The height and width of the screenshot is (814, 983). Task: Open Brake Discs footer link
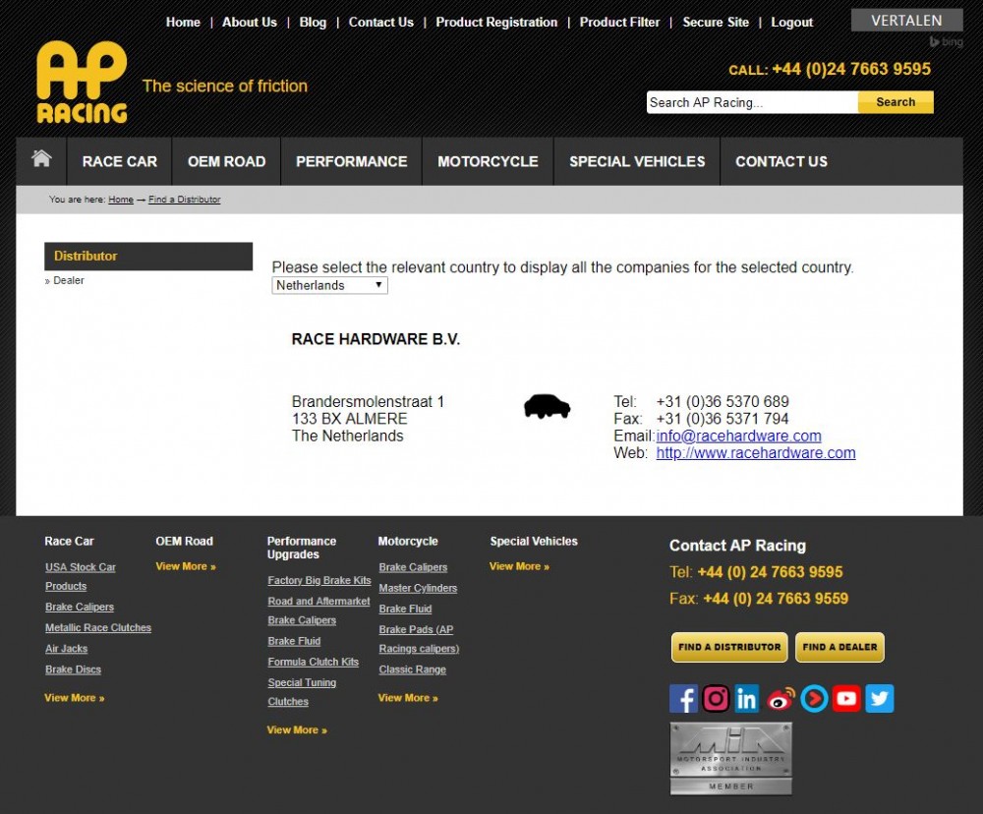click(73, 669)
